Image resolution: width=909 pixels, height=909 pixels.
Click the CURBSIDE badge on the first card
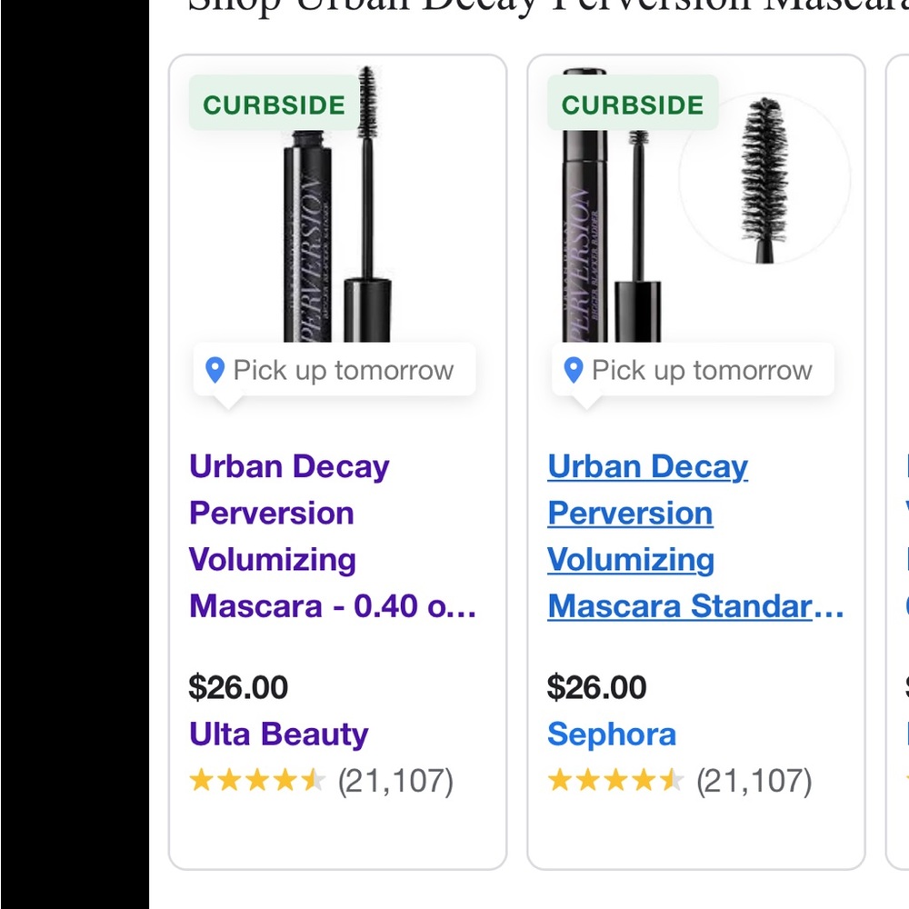(x=273, y=104)
